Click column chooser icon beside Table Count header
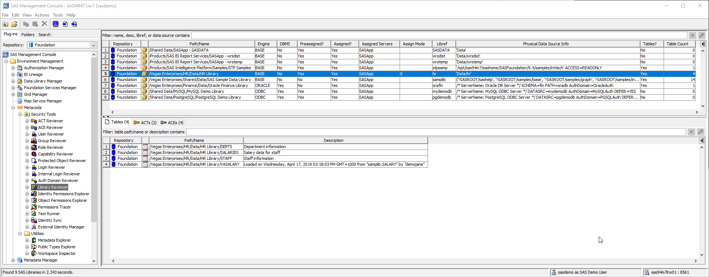This screenshot has width=709, height=277. tap(703, 44)
